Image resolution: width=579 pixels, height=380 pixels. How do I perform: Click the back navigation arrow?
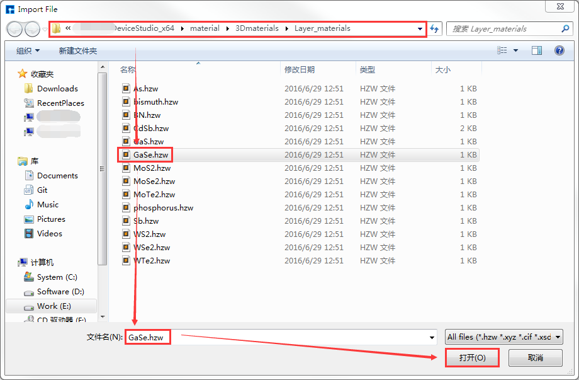pyautogui.click(x=14, y=28)
